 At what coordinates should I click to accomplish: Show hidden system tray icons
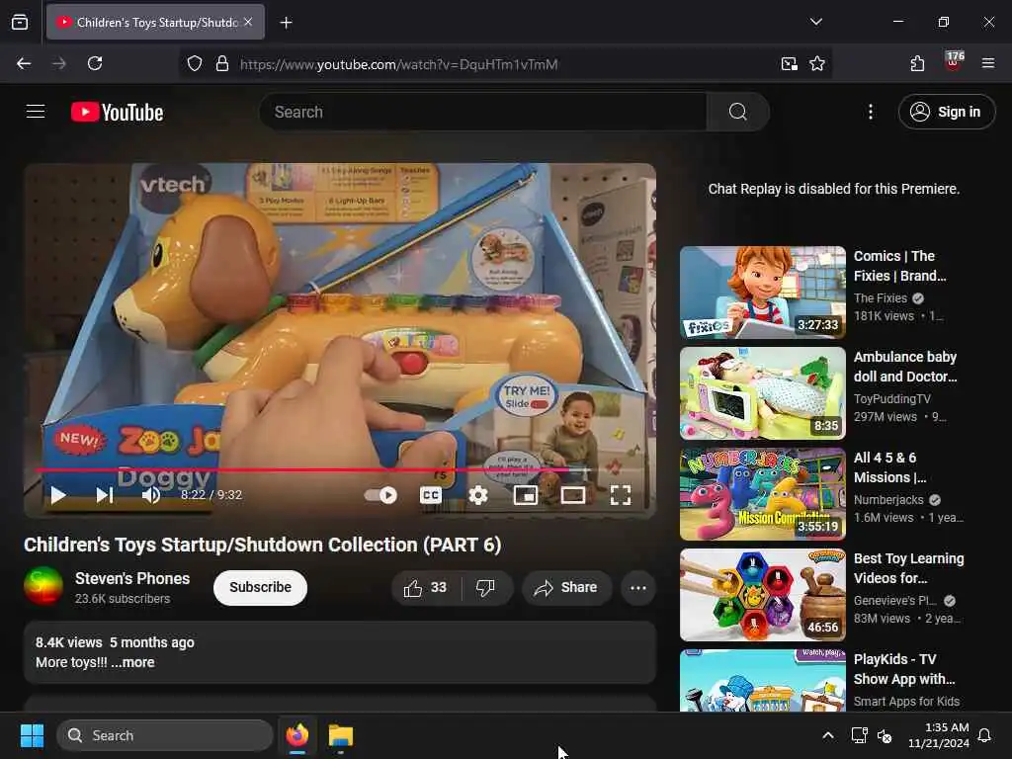coord(828,735)
